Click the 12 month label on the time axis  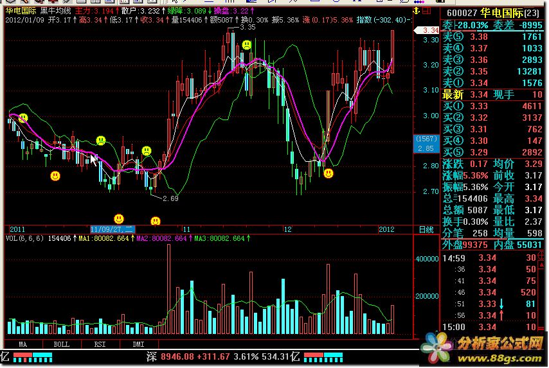[x=287, y=229]
